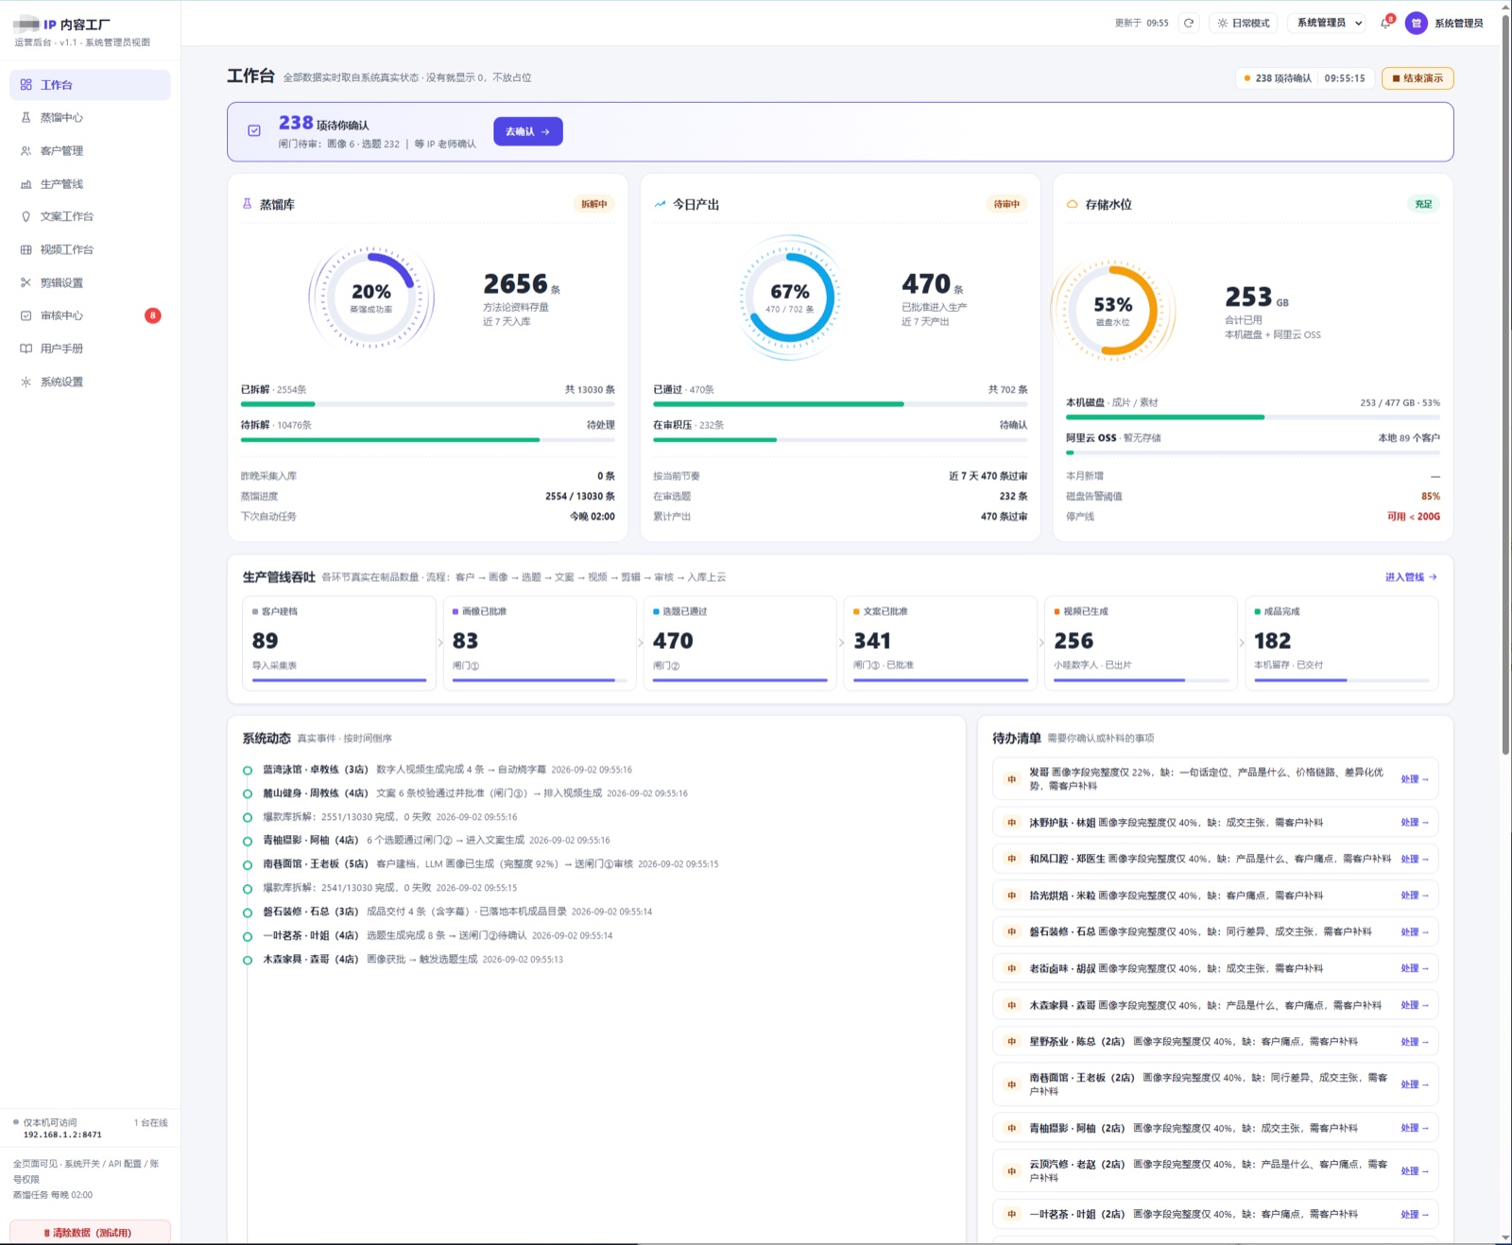This screenshot has height=1245, width=1512.
Task: Open the 审核中心 sidebar item
Action: tap(90, 316)
